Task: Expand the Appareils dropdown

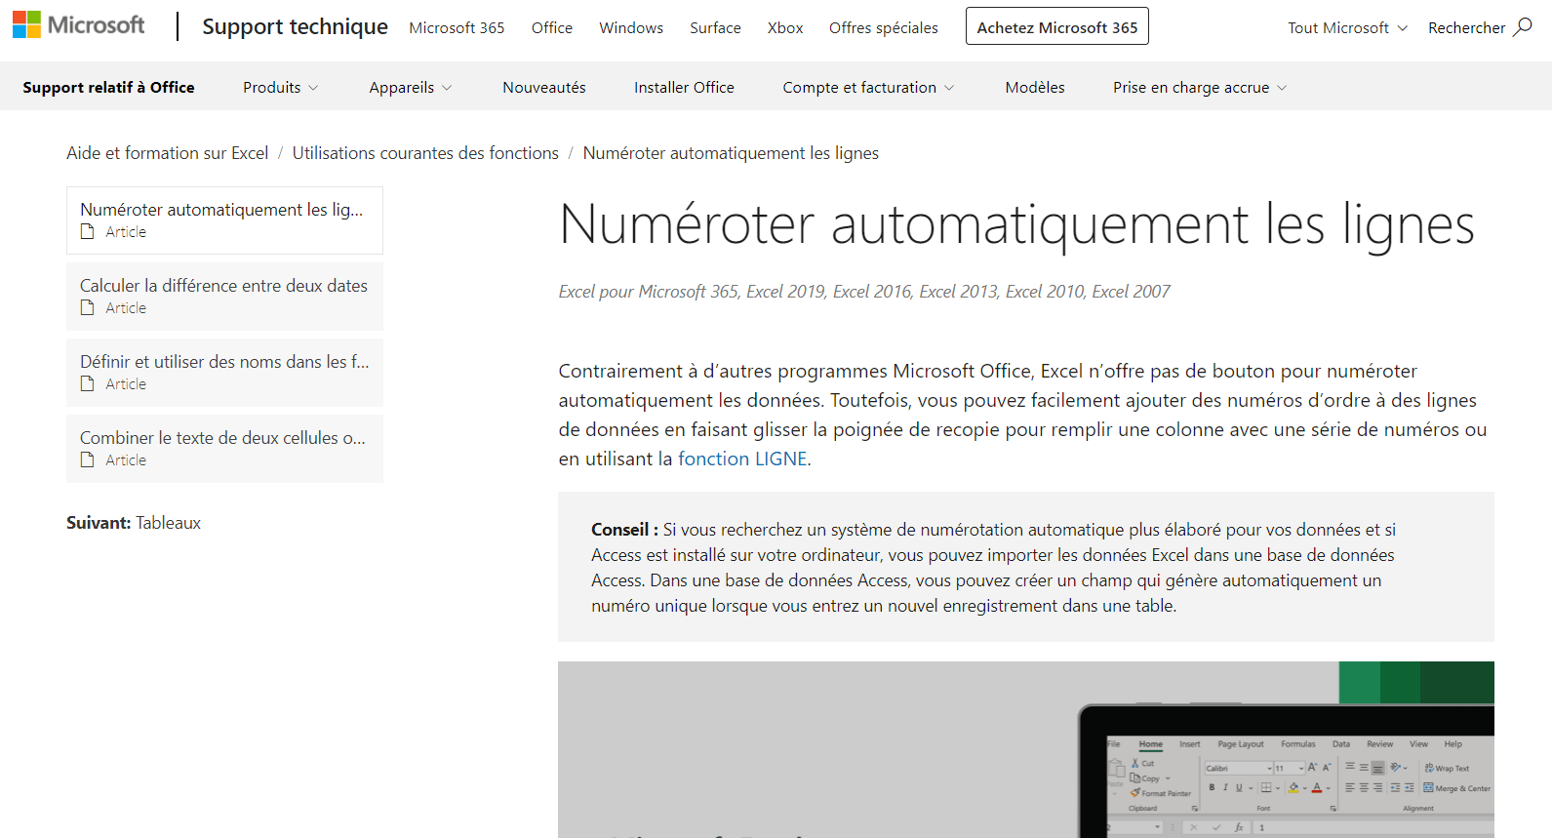Action: [410, 87]
